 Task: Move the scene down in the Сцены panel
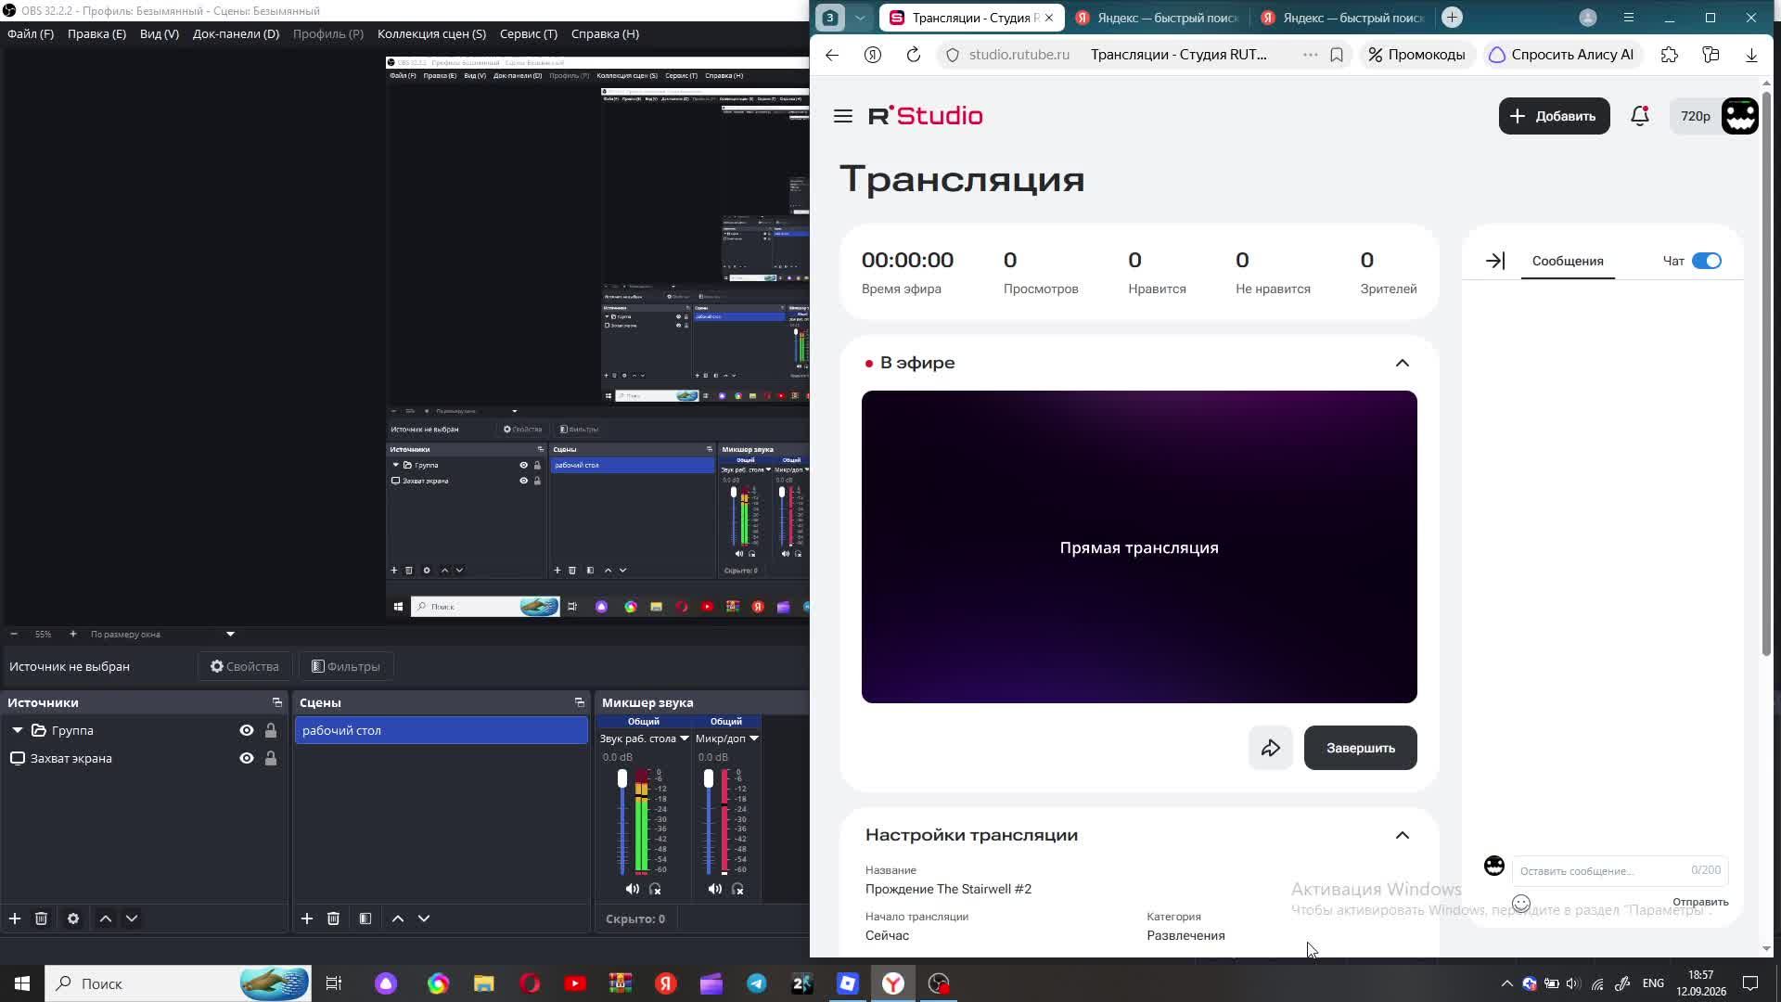pos(424,918)
